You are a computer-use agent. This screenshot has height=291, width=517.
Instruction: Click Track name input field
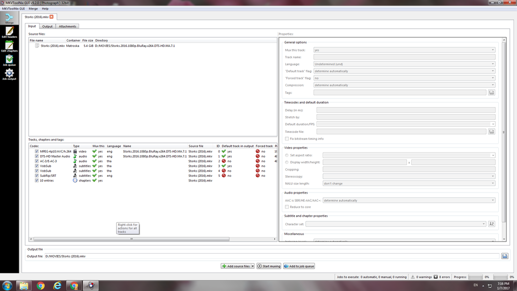tap(404, 57)
